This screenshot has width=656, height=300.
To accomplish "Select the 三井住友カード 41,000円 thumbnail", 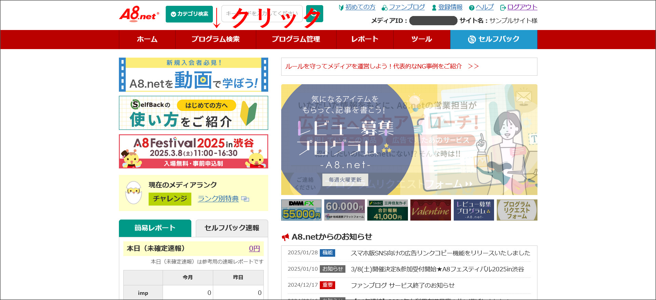I will [387, 210].
